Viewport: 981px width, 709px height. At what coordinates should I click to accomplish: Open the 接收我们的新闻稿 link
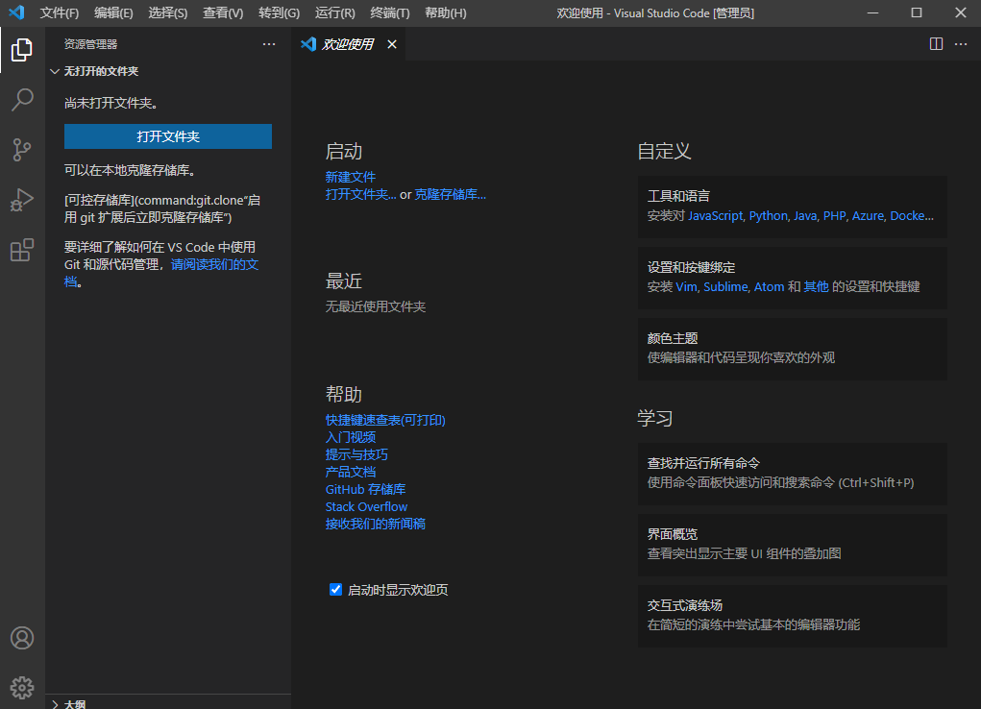[376, 524]
